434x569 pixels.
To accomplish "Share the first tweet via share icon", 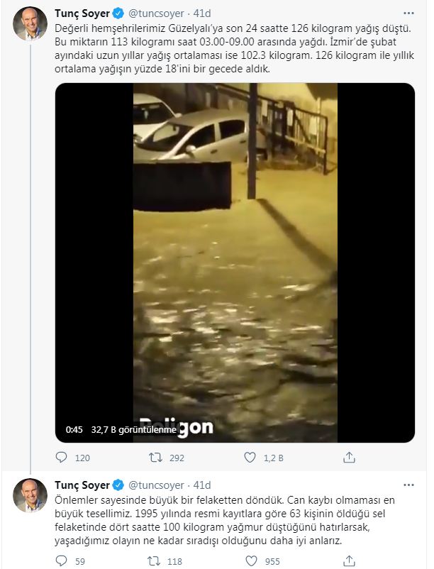I will [x=349, y=457].
